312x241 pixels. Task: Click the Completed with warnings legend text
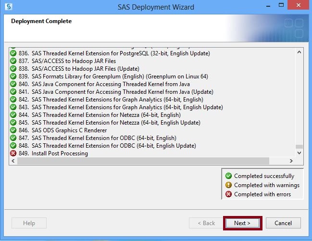(267, 185)
